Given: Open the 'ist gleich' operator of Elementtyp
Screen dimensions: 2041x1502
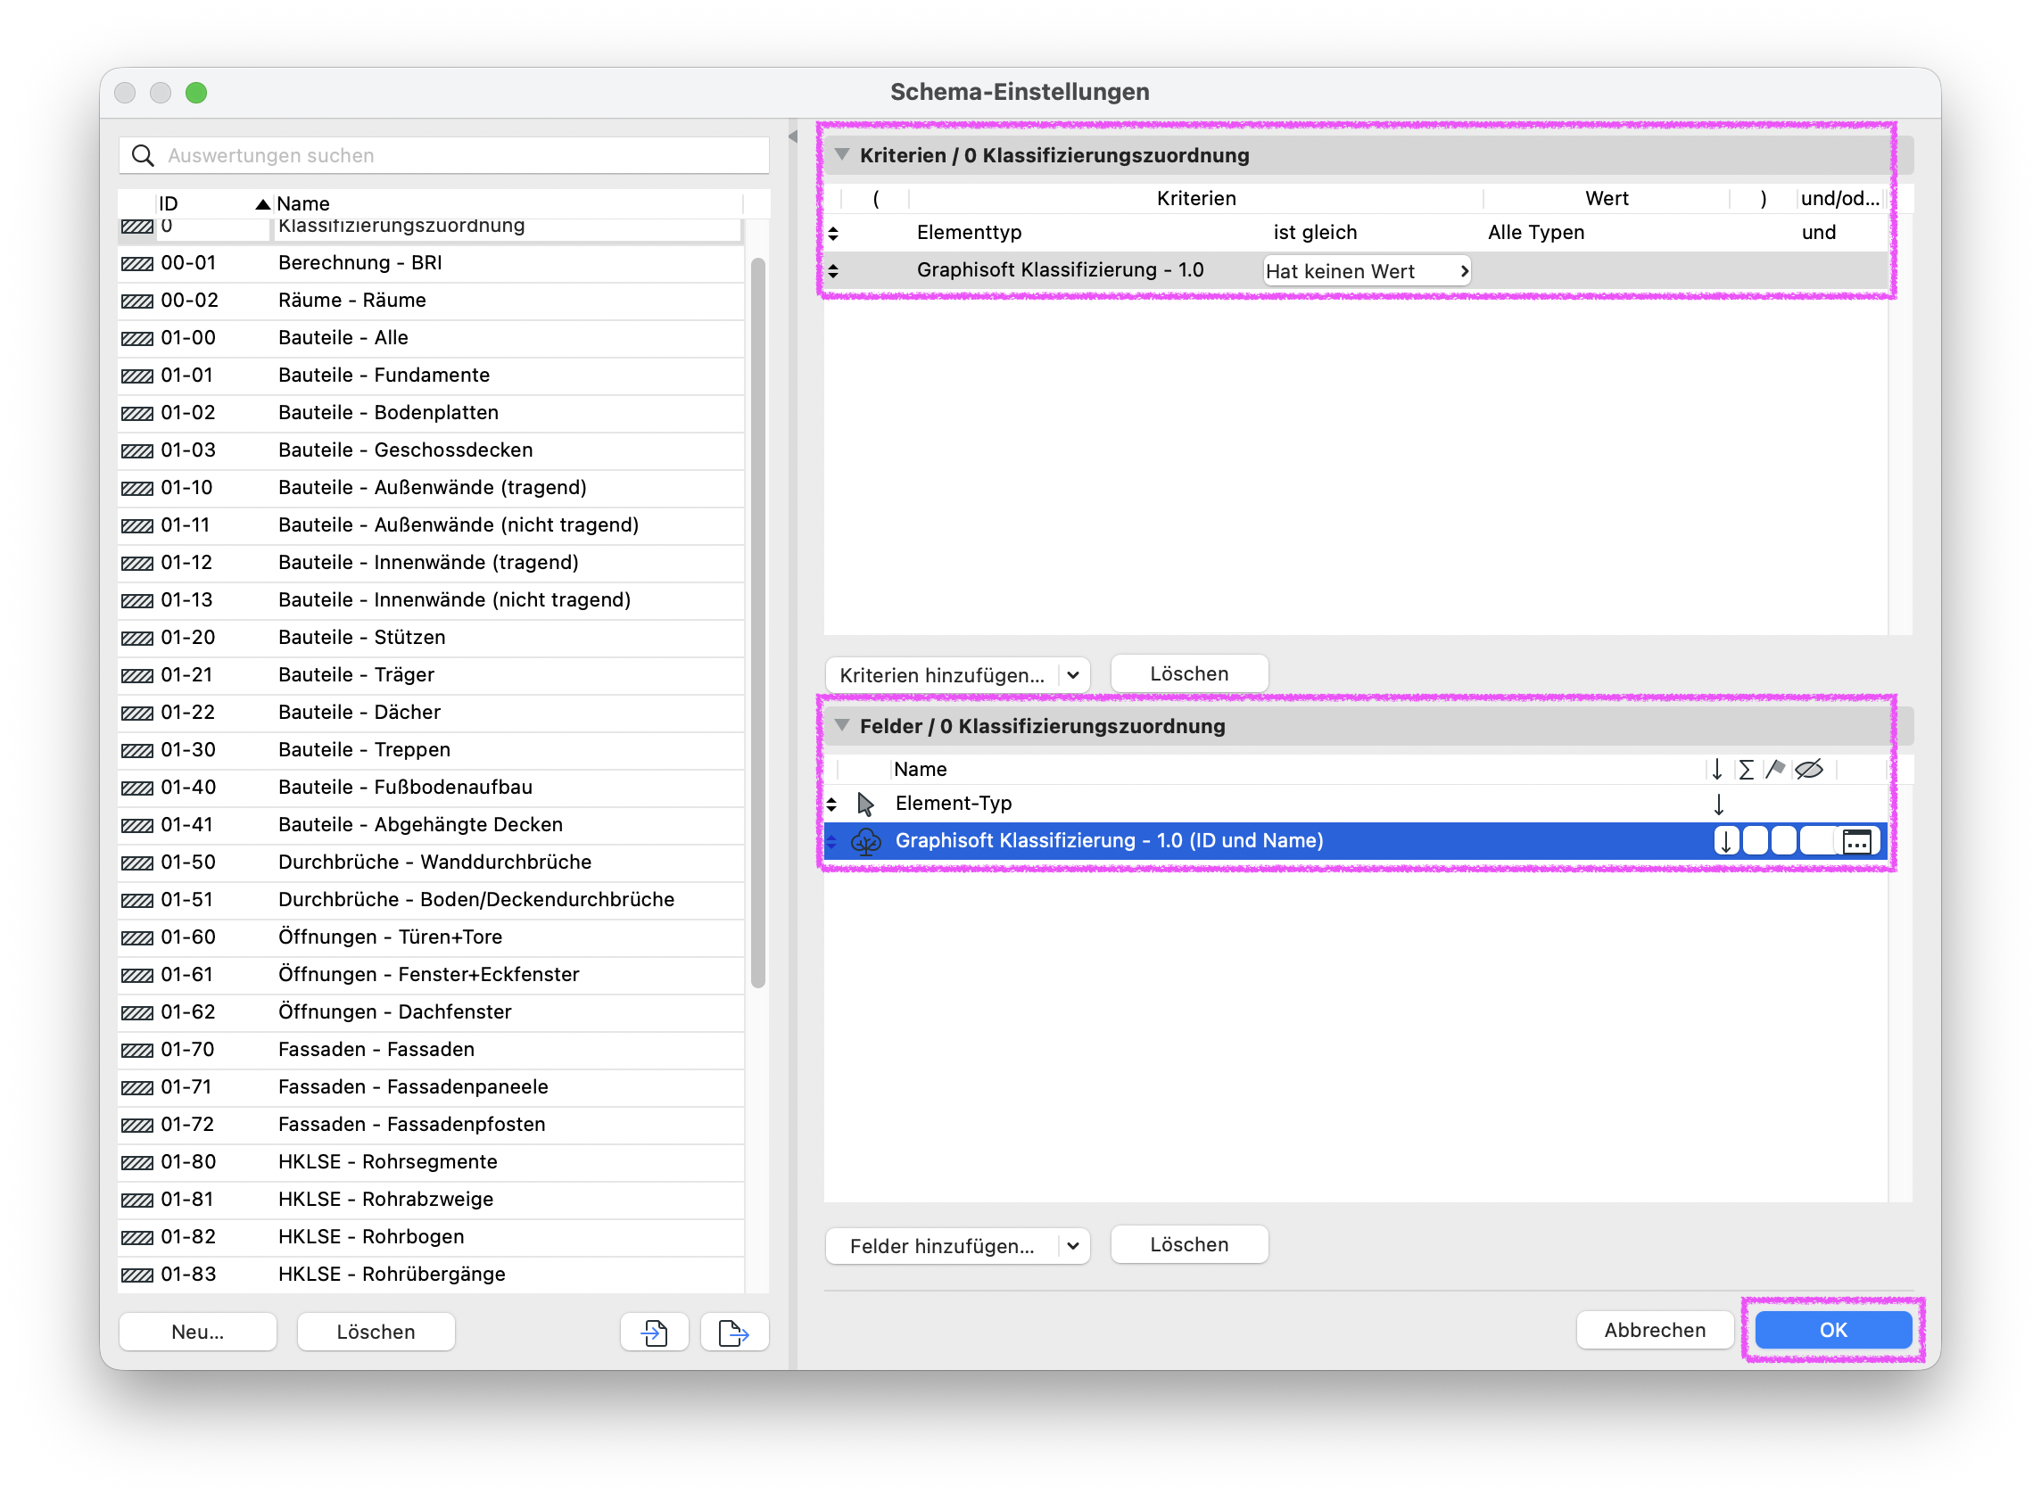Looking at the screenshot, I should tap(1315, 233).
